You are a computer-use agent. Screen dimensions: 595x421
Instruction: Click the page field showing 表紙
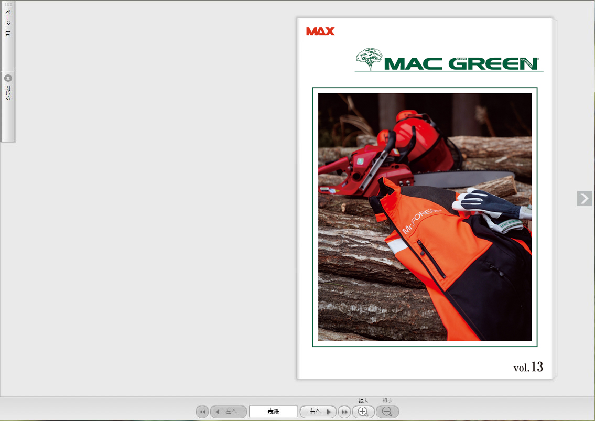coord(273,412)
